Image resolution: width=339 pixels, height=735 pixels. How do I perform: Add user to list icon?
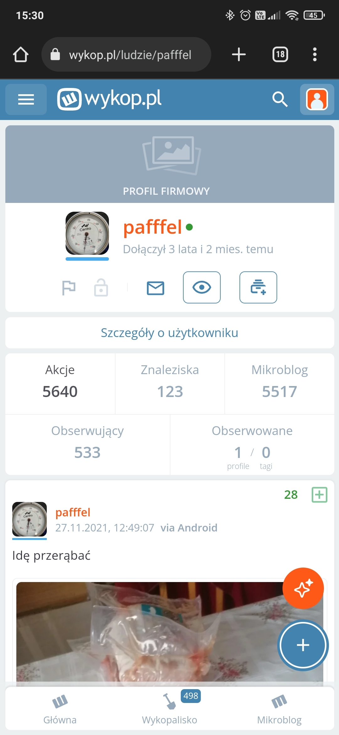click(258, 287)
